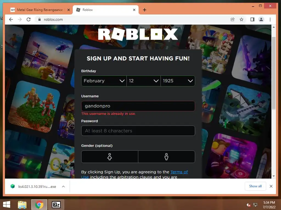Image resolution: width=281 pixels, height=210 pixels.
Task: Reload the Roblox page
Action: 29,19
